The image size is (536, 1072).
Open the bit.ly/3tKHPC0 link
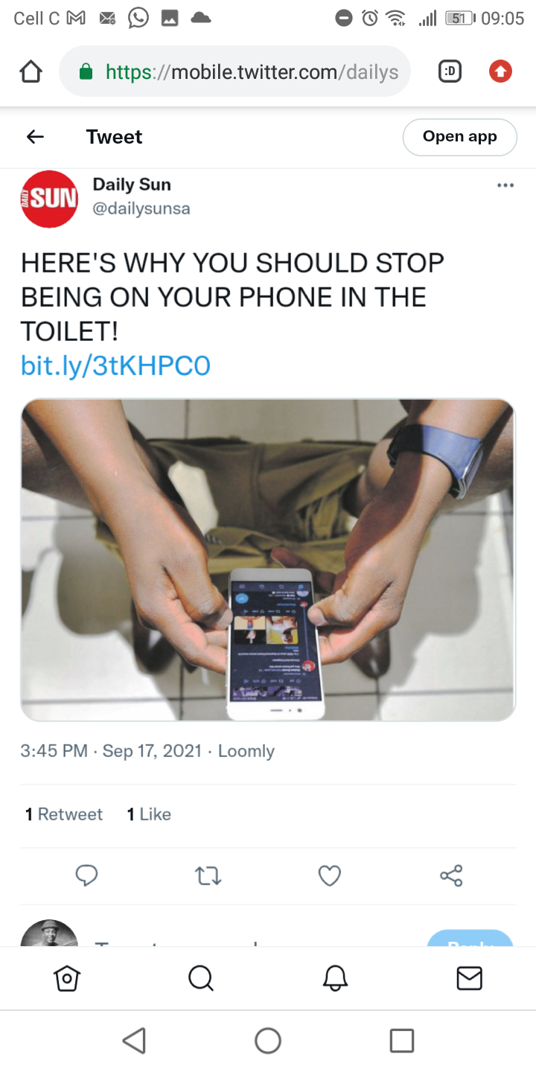(115, 366)
